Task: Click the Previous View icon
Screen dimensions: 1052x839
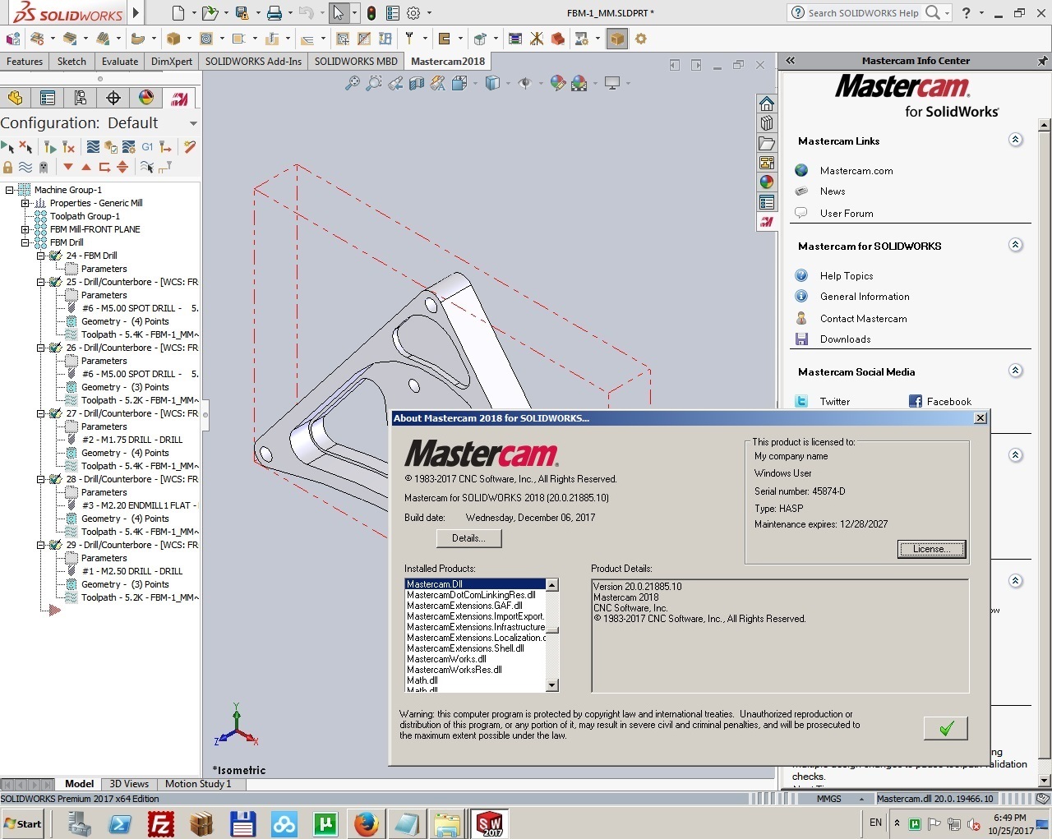Action: [395, 83]
